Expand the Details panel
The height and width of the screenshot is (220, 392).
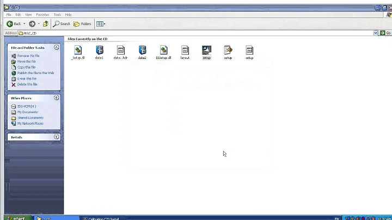pyautogui.click(x=56, y=137)
